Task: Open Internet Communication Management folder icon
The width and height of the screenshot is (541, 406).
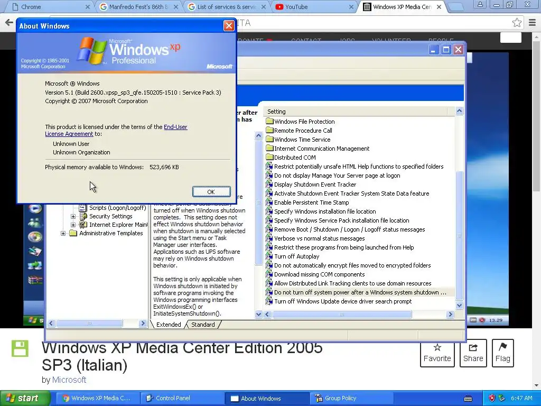Action: 269,149
